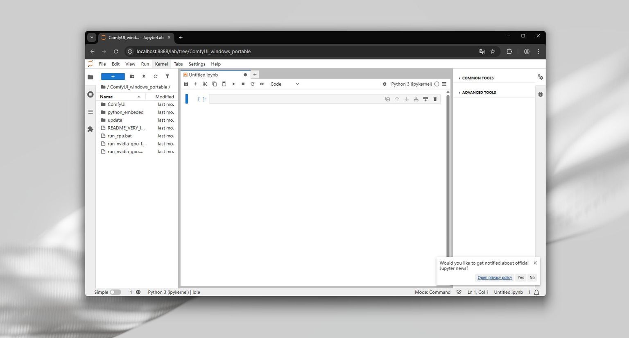
Task: Insert a cell below from cell toolbar
Action: 425,99
